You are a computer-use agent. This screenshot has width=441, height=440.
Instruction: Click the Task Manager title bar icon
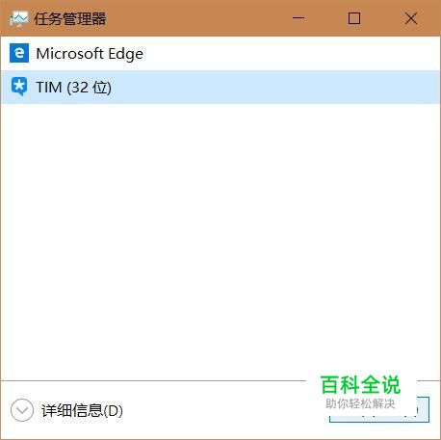tap(18, 19)
